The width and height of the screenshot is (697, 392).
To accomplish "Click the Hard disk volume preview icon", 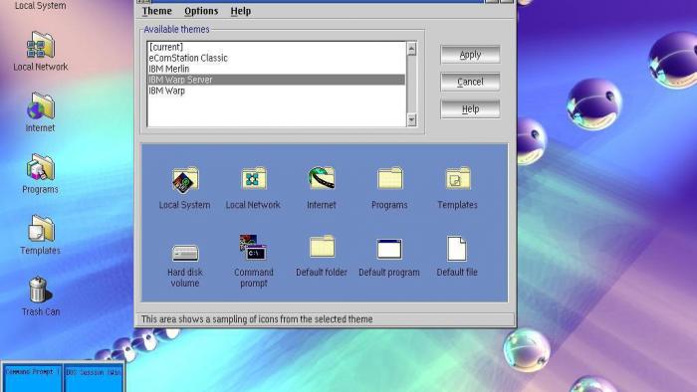I will tap(185, 253).
